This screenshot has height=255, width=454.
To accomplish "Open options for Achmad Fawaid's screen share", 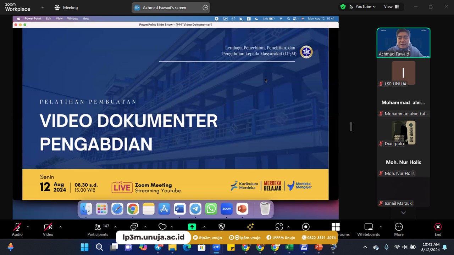I will point(205,7).
